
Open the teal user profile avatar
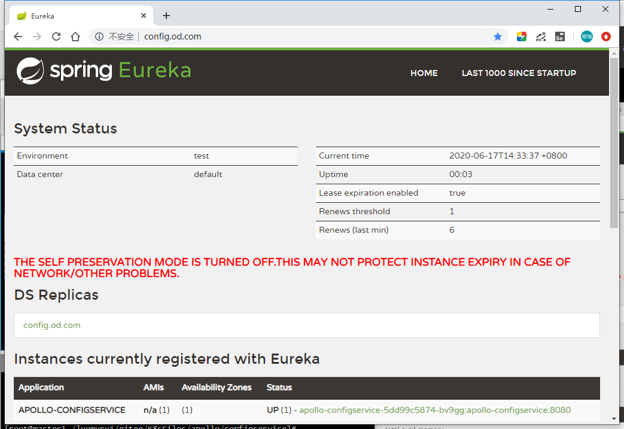click(586, 36)
